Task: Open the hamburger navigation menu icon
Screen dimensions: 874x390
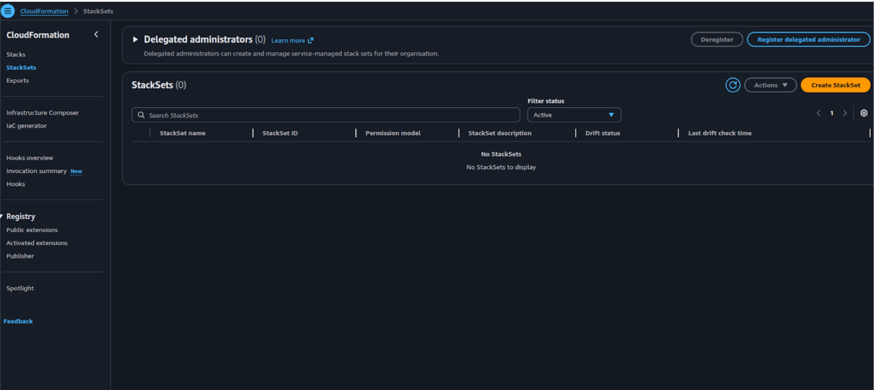Action: (8, 10)
